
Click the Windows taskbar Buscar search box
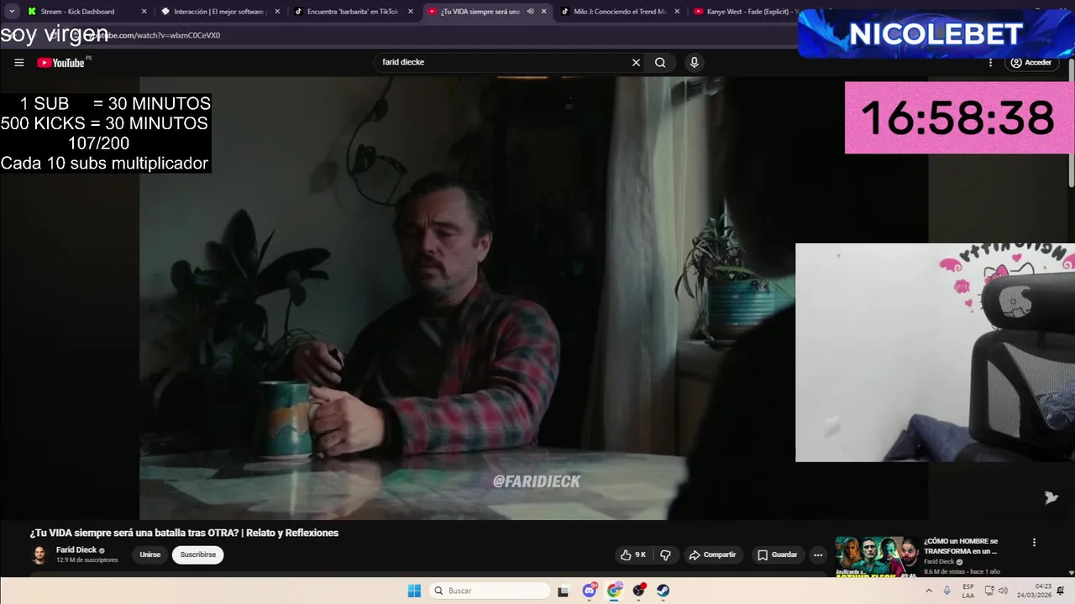(x=488, y=591)
